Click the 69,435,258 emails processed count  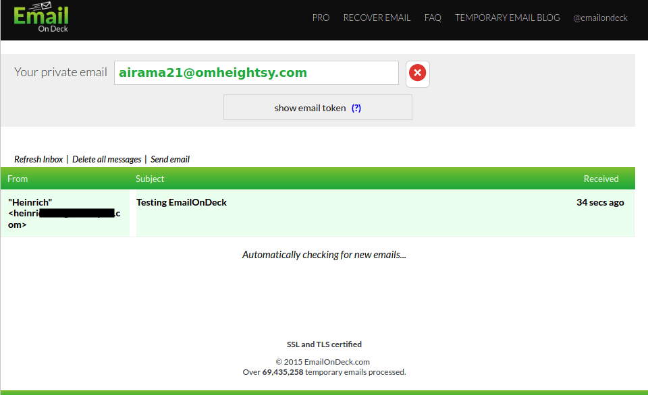[283, 372]
